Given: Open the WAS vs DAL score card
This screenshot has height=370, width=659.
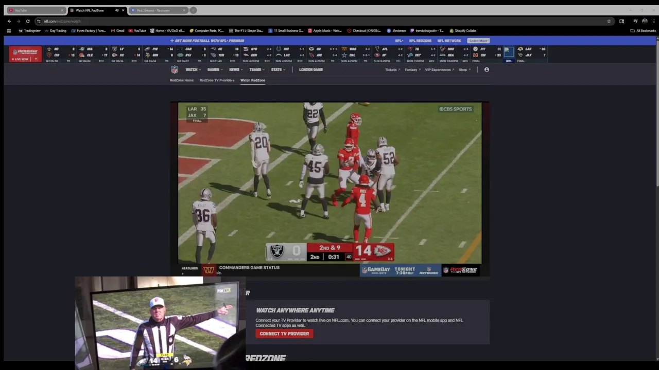Looking at the screenshot, I should point(355,54).
